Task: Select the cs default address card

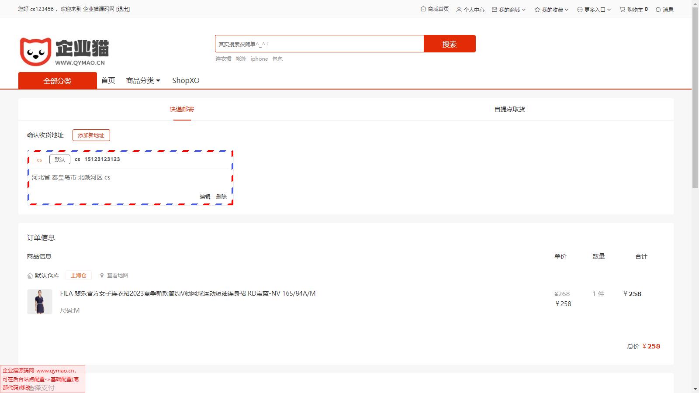Action: (x=130, y=178)
